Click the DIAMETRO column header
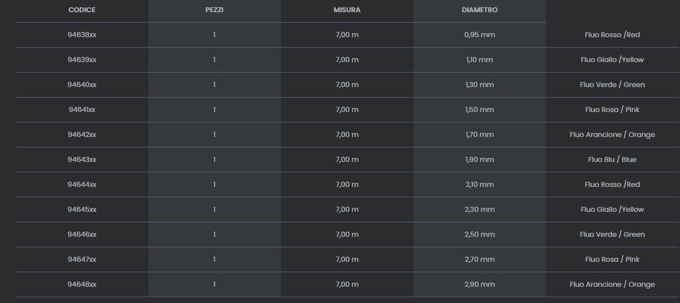680x303 pixels. point(479,10)
